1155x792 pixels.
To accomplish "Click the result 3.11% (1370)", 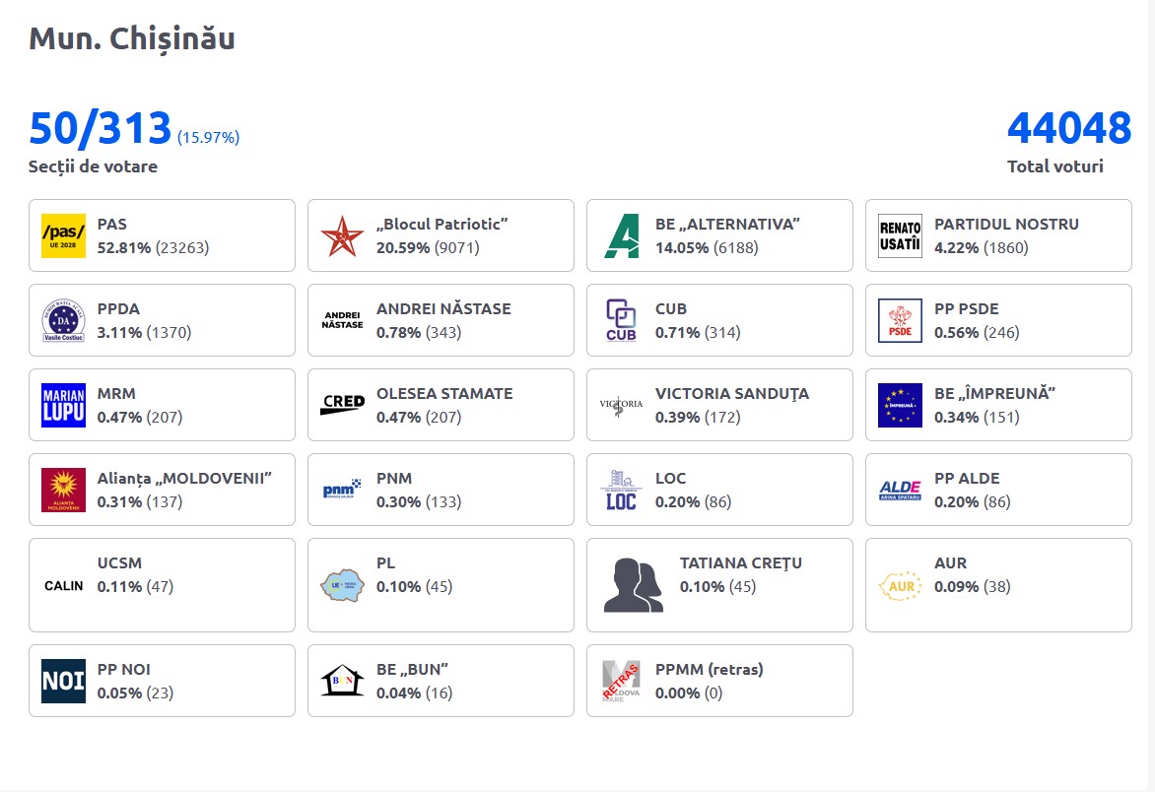I will pos(144,333).
